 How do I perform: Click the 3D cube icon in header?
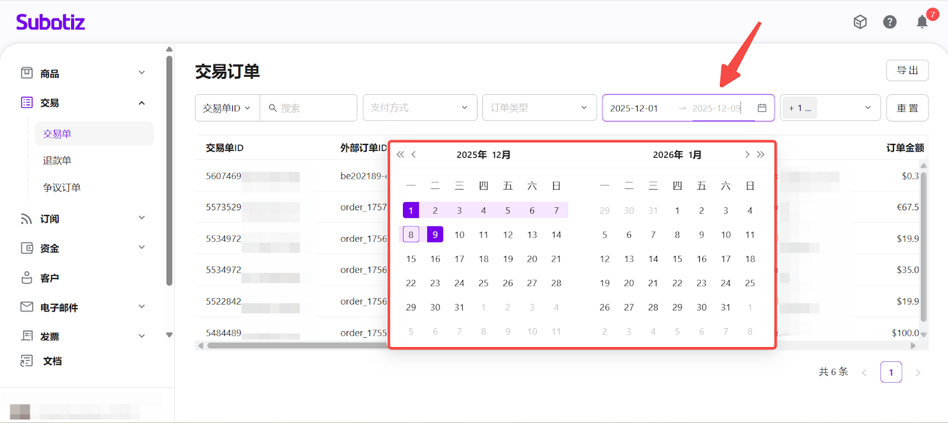[860, 22]
